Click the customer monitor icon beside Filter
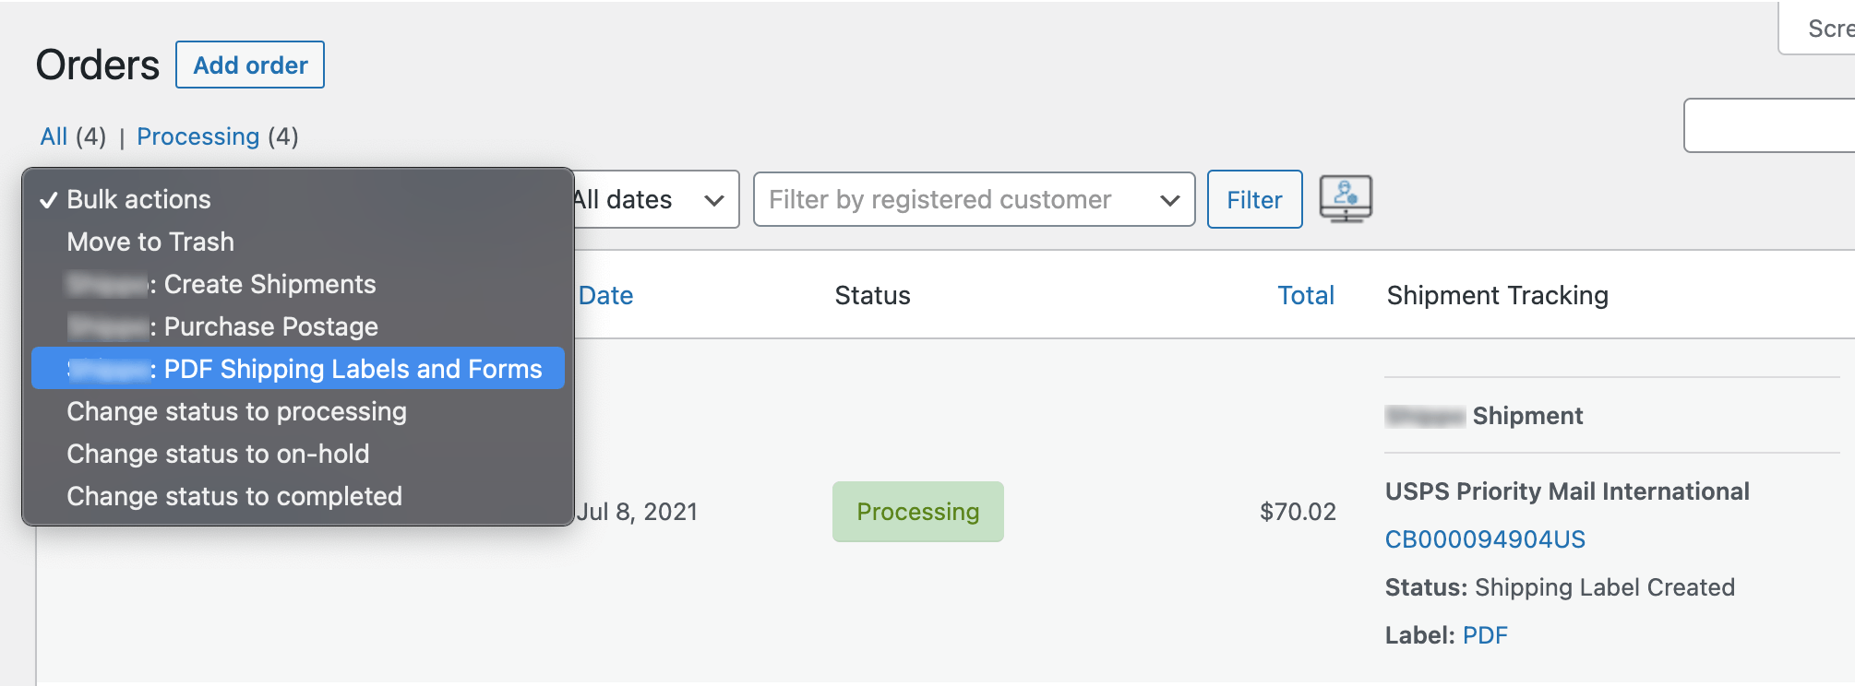Image resolution: width=1855 pixels, height=686 pixels. [1346, 199]
